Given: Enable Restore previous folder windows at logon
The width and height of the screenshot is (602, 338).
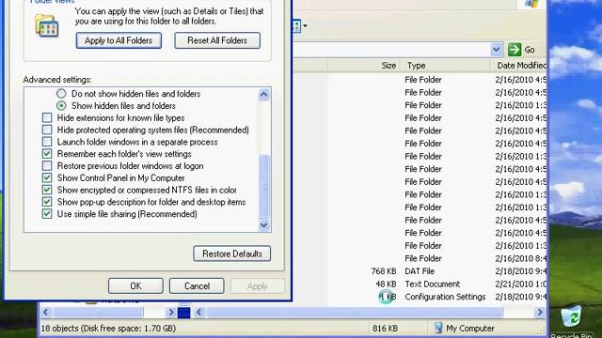Looking at the screenshot, I should point(47,166).
